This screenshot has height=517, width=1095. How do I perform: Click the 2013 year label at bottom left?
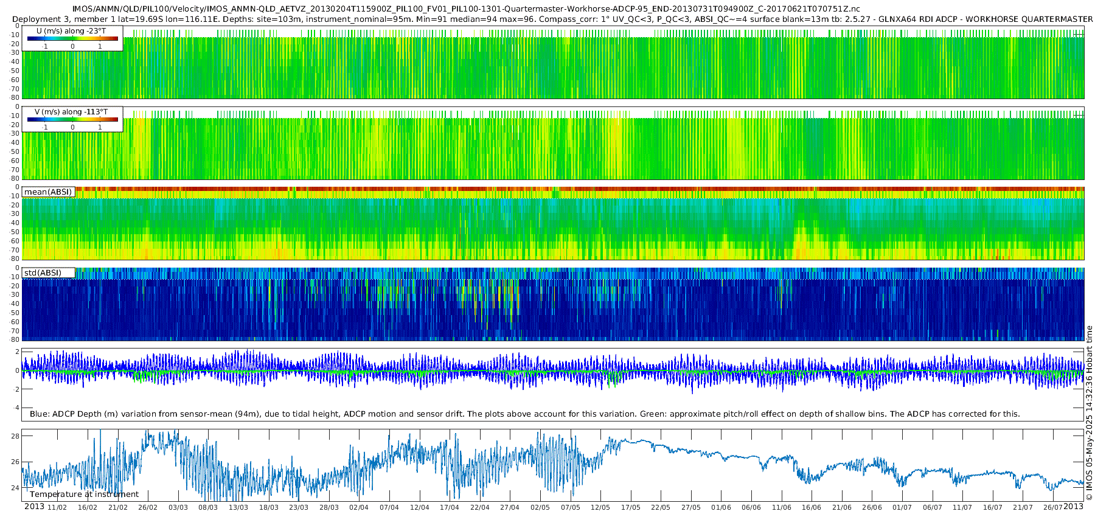click(x=34, y=507)
